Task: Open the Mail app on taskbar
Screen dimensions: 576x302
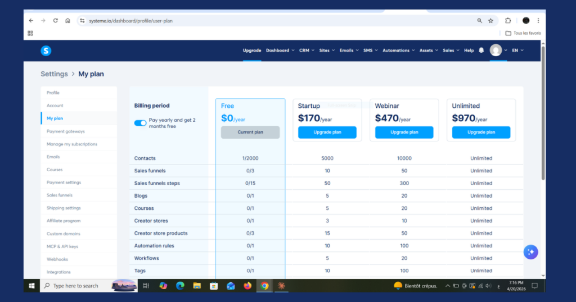Action: coord(231,286)
